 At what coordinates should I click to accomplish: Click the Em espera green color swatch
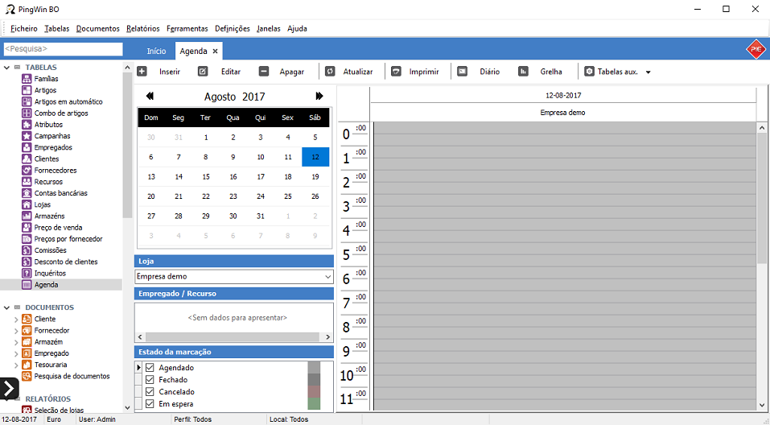pos(314,404)
